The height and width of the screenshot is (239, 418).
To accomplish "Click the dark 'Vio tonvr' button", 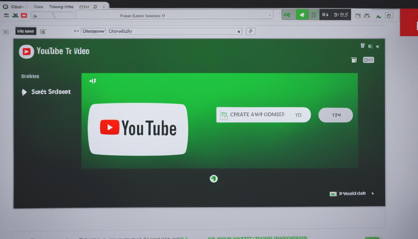I will 26,31.
